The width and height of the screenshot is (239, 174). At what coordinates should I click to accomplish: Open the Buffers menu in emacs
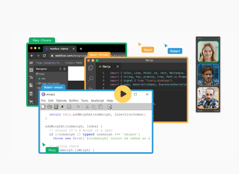(x=74, y=101)
